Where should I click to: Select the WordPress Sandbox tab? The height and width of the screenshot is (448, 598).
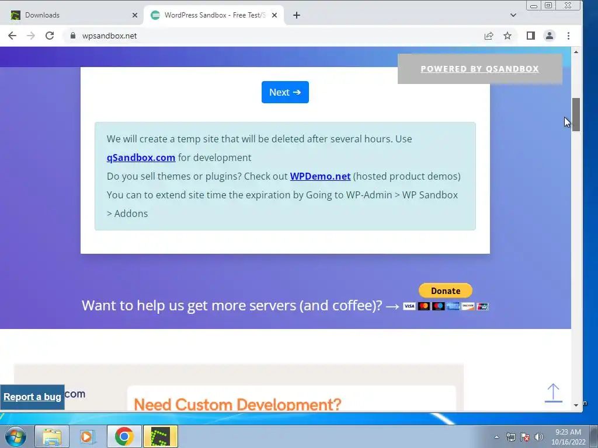tap(214, 15)
